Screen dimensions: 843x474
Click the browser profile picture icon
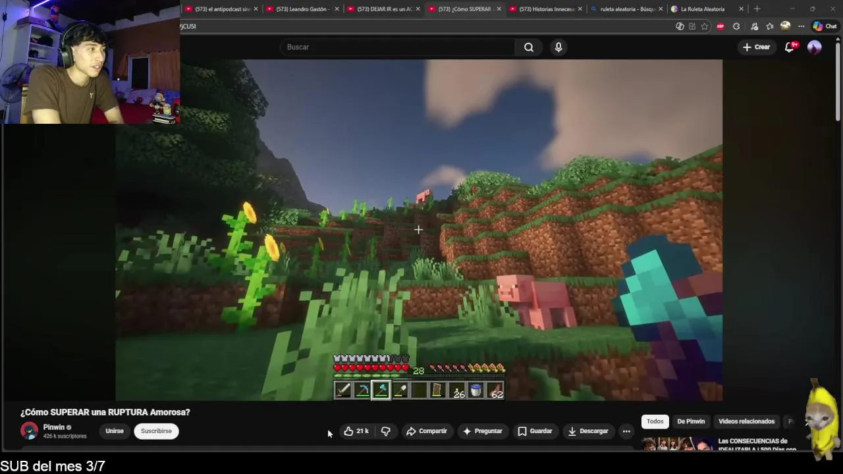785,26
